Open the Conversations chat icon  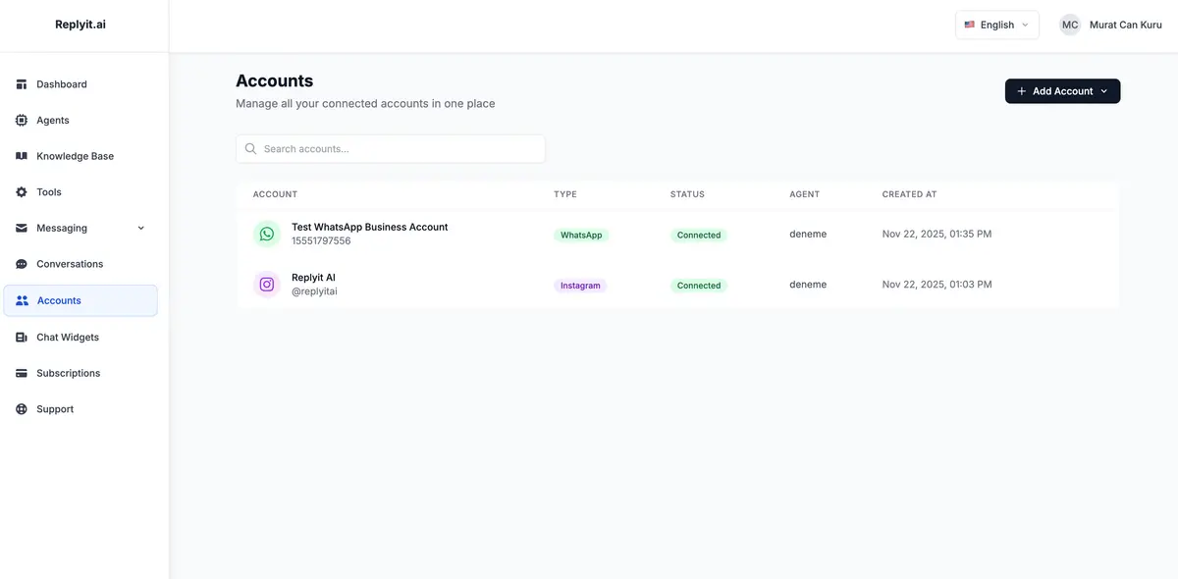point(21,263)
